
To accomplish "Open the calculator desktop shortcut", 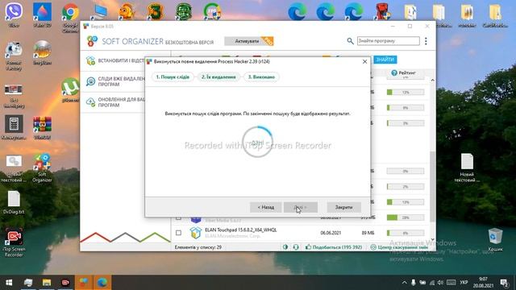I will point(14,127).
